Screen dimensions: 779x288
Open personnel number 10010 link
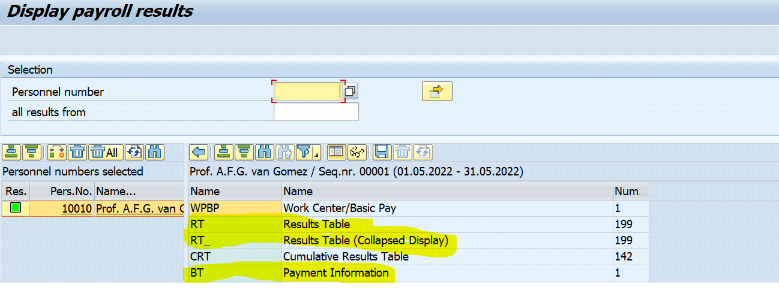click(77, 208)
